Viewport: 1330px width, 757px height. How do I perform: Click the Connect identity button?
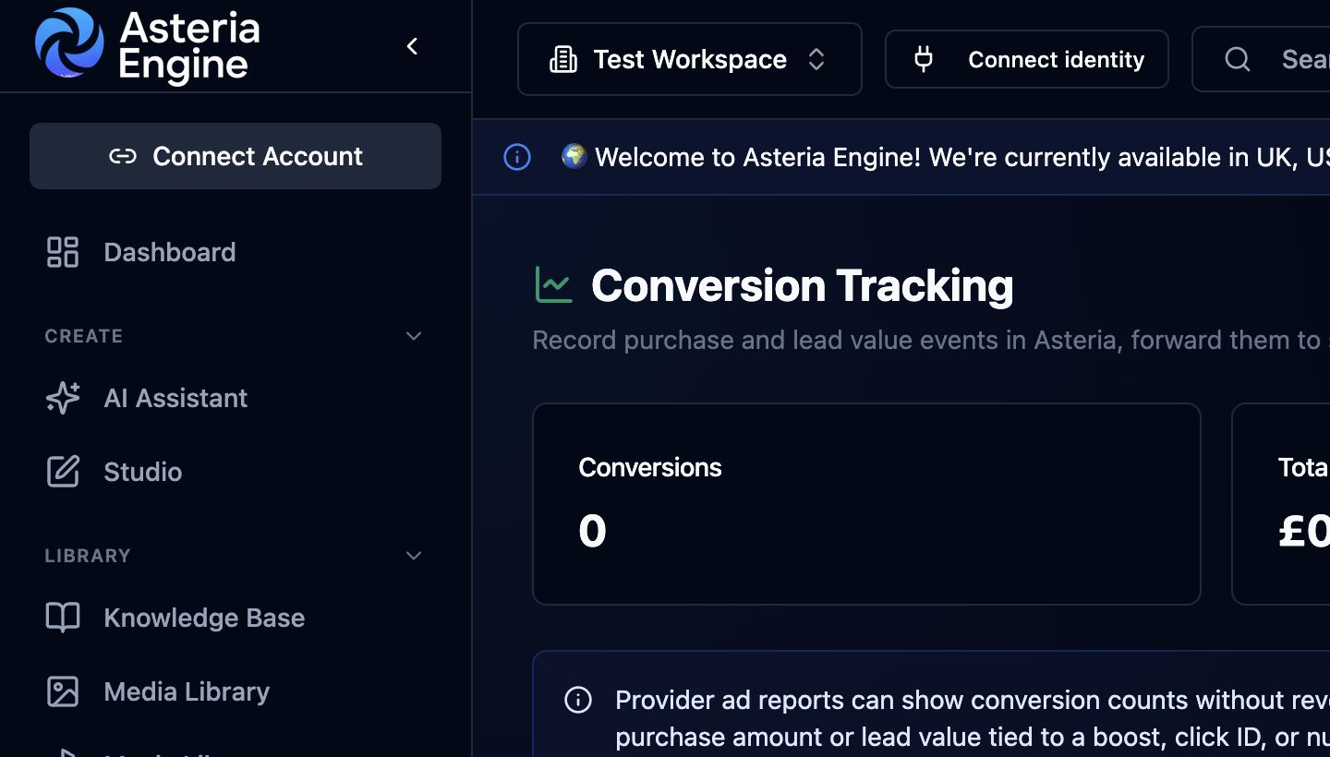pyautogui.click(x=1027, y=59)
